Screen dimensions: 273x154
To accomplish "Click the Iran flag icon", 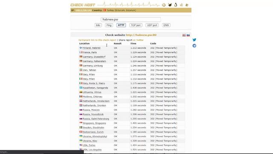I will pyautogui.click(x=81, y=70).
